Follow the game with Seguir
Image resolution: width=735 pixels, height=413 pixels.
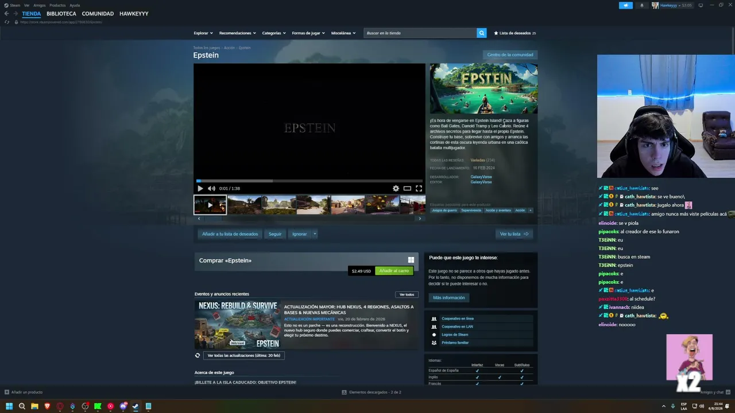(275, 234)
